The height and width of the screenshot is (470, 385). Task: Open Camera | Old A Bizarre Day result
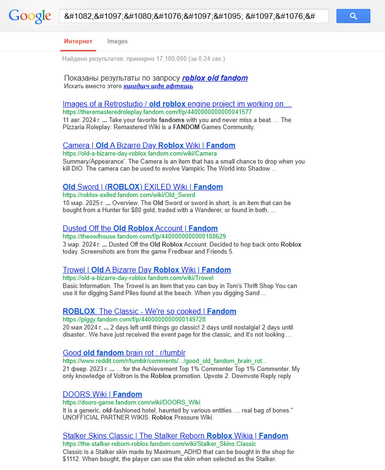(x=149, y=145)
